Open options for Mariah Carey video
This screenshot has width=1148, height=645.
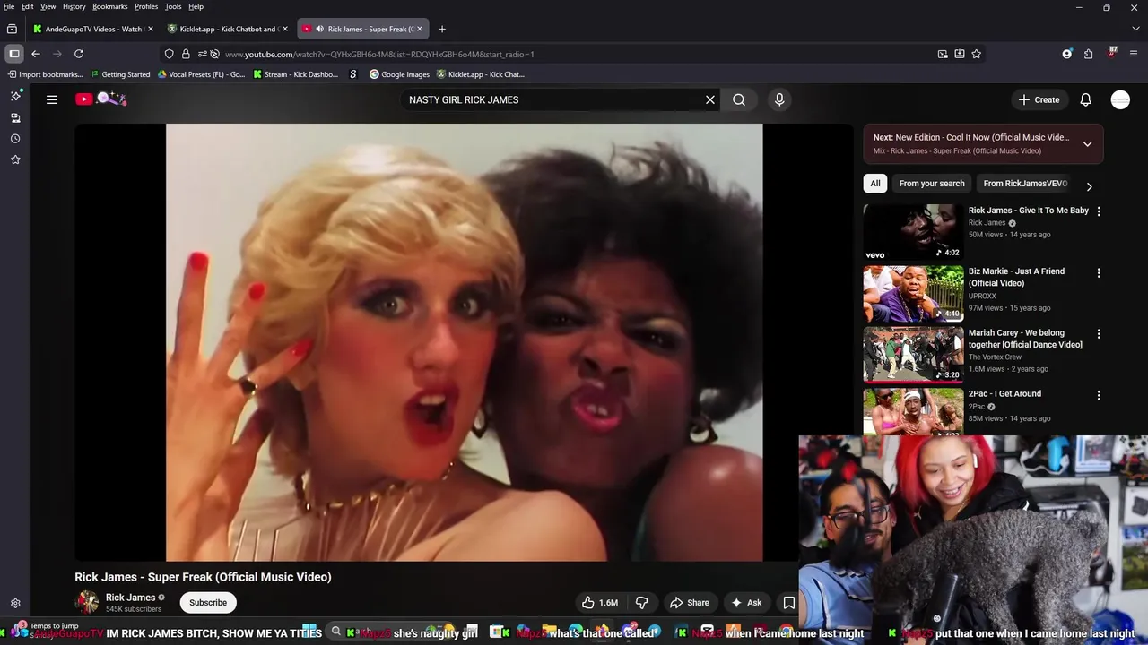click(1099, 334)
